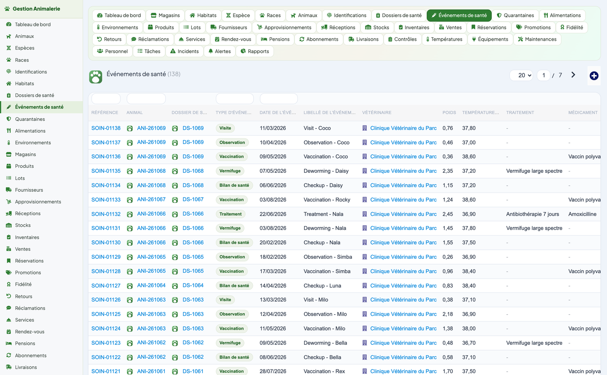Click the dossier icon beside DS-1066 in SOIN-01130 row
The height and width of the screenshot is (375, 607).
tap(175, 243)
